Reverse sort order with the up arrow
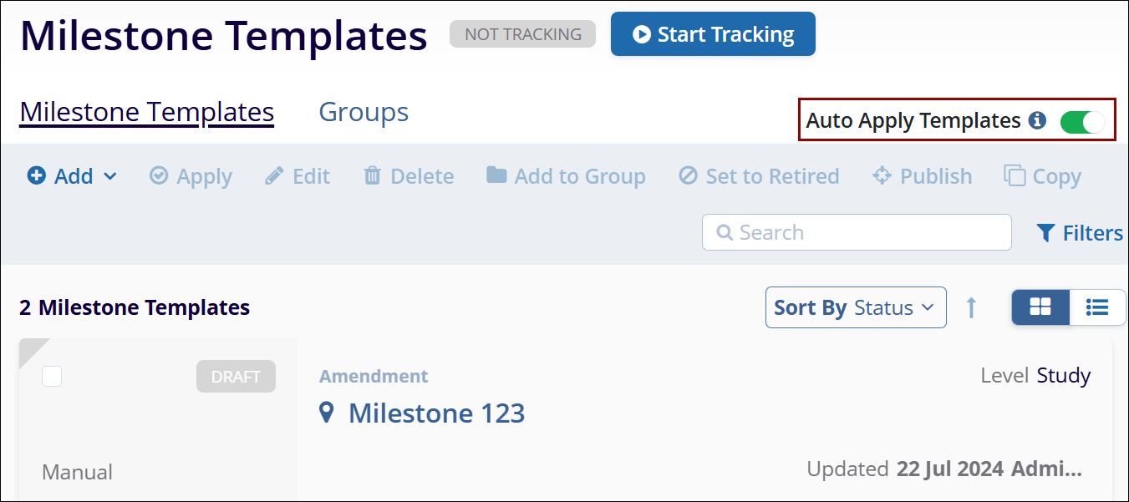This screenshot has height=502, width=1129. coord(971,307)
